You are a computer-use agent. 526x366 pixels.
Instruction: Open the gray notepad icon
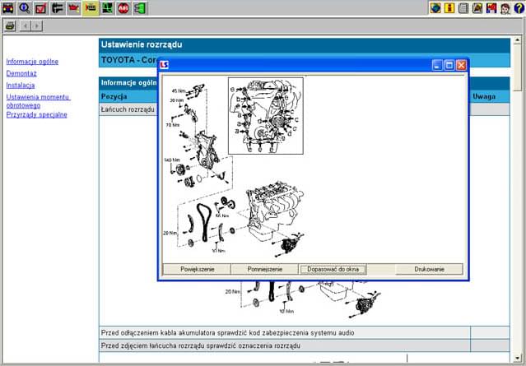tap(463, 8)
